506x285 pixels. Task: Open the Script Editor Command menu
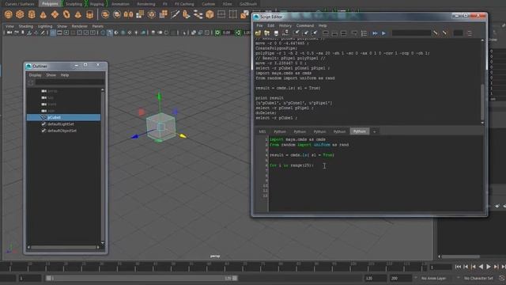click(x=305, y=25)
